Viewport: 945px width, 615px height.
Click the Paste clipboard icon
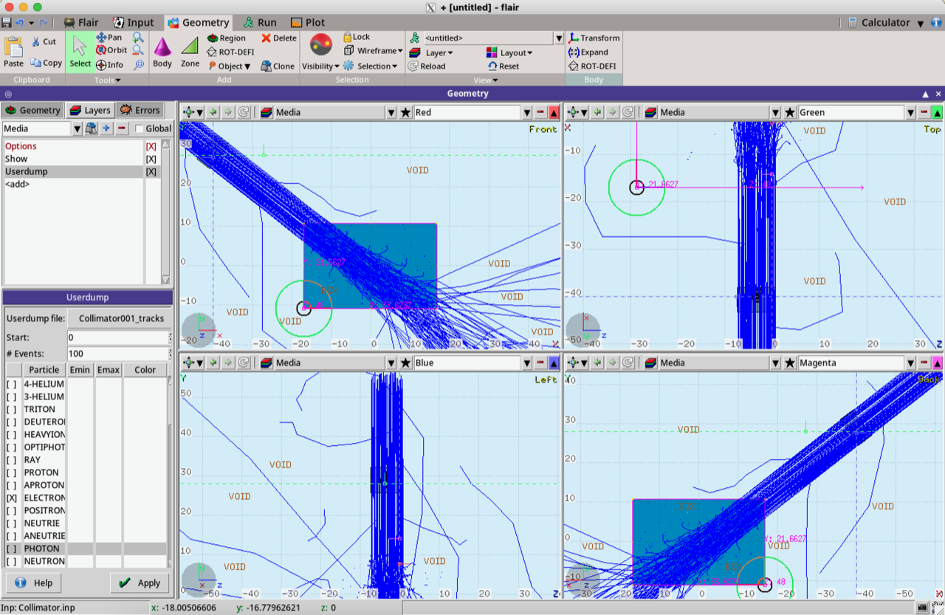pos(13,52)
